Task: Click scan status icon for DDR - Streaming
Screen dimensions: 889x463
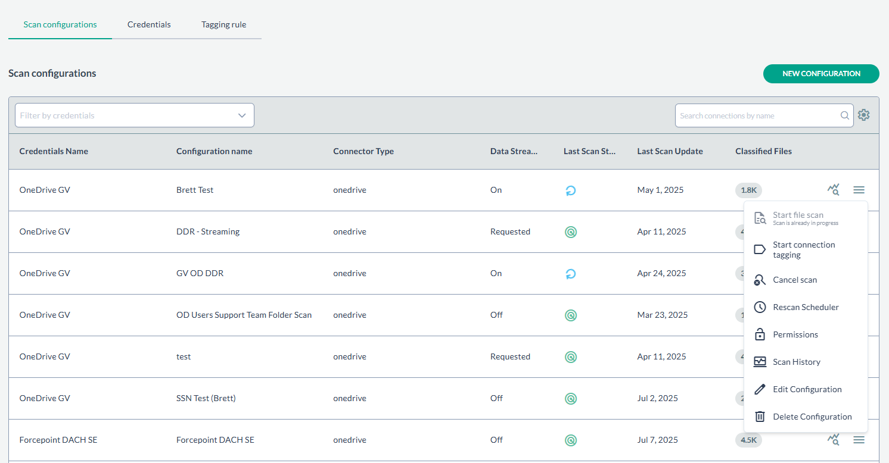Action: [570, 232]
